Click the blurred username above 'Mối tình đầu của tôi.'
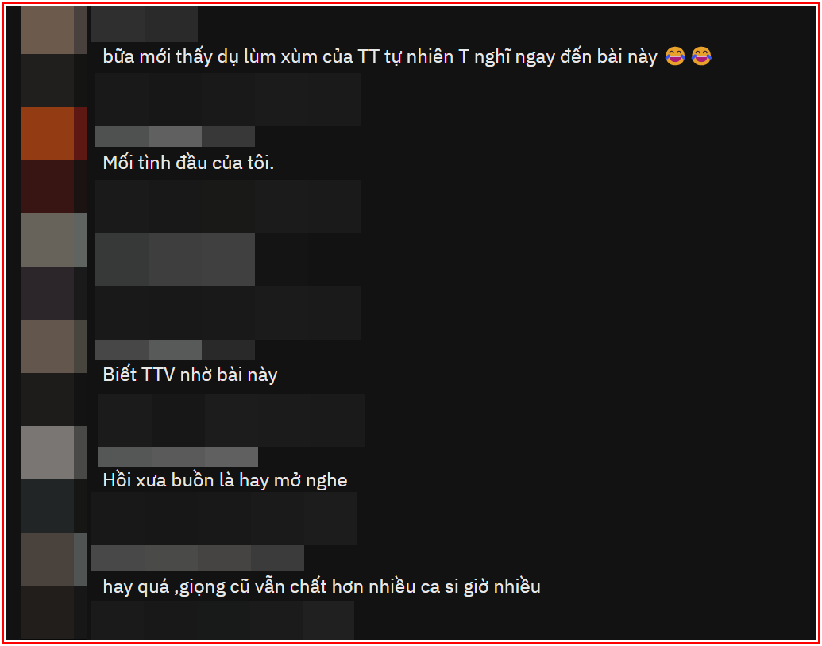822x646 pixels. click(x=175, y=137)
